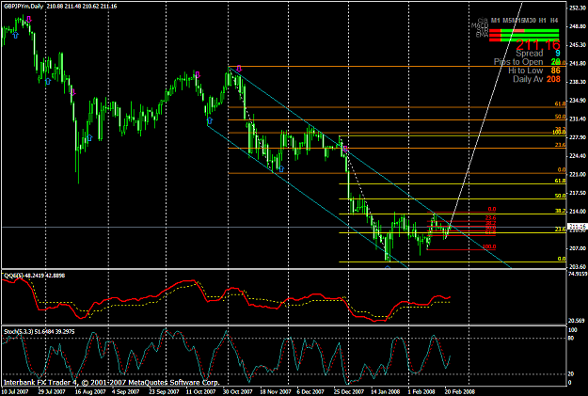Click the 30 Oct 2007 date label

click(238, 392)
